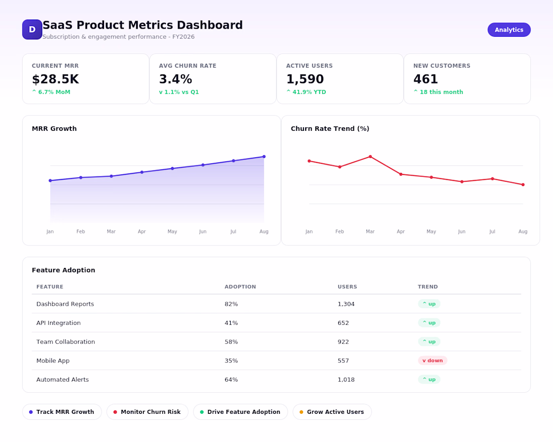Click the down badge for Mobile App
Screen dimensions: 553x442
432,361
